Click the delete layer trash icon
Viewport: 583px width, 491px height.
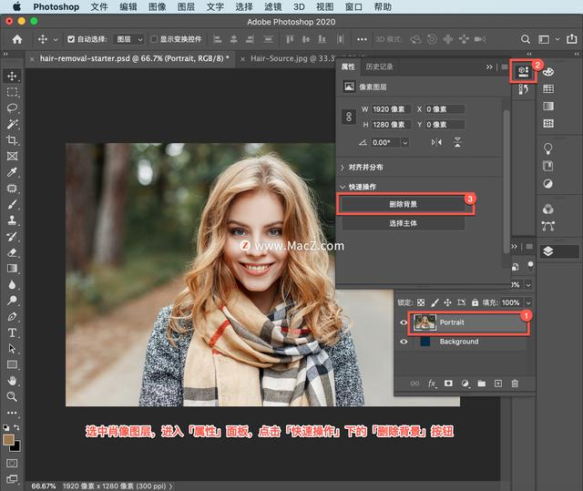click(x=515, y=384)
